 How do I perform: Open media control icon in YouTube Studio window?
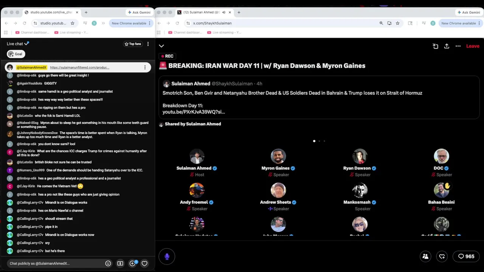coord(85,23)
